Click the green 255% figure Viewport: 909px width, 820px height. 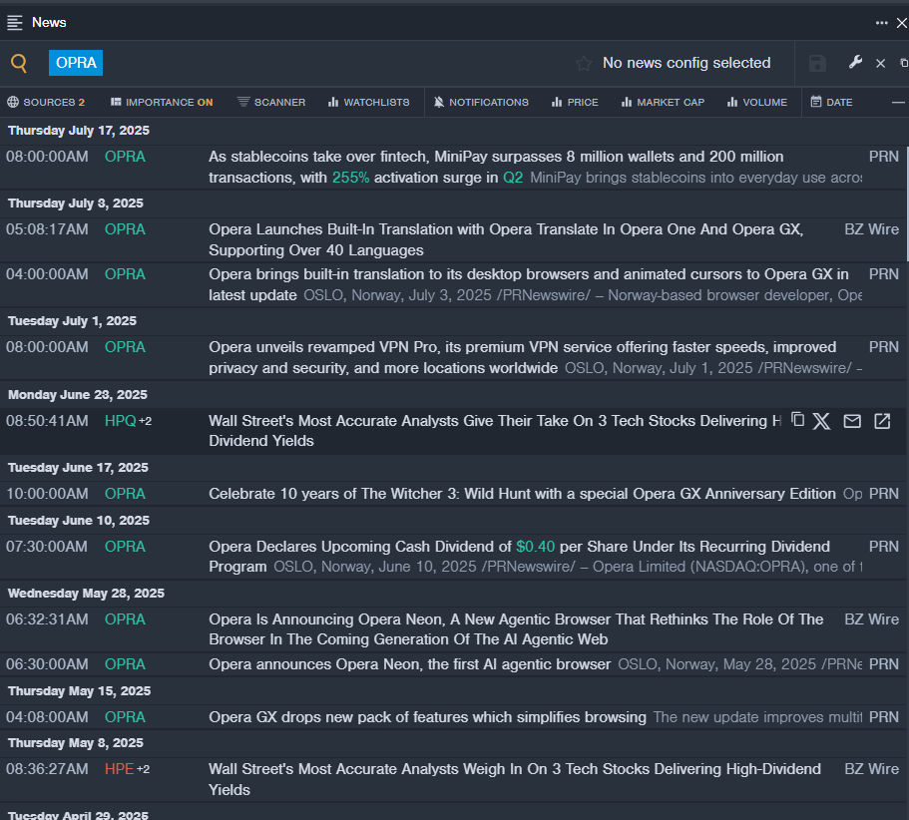pos(350,178)
